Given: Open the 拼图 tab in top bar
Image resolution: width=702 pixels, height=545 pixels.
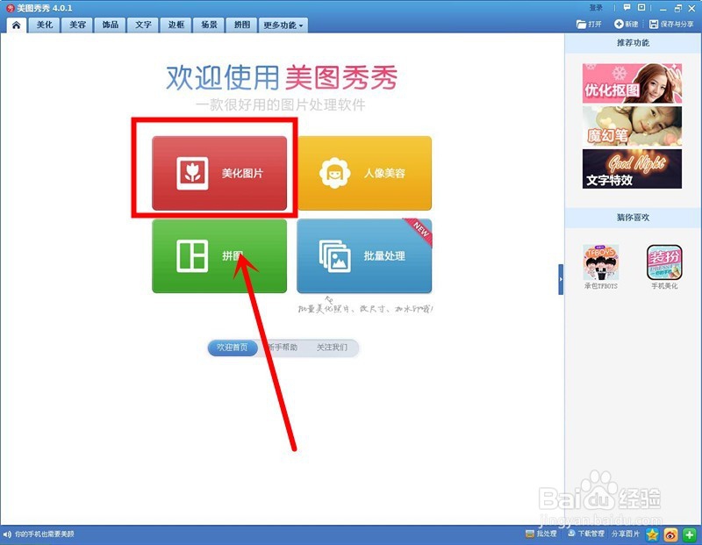Looking at the screenshot, I should click(242, 25).
